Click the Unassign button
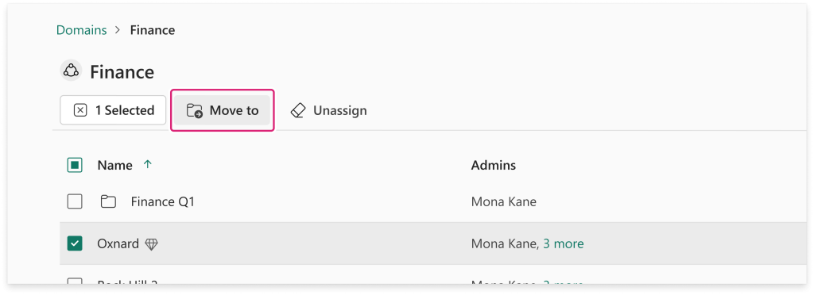The width and height of the screenshot is (814, 295). click(x=328, y=110)
